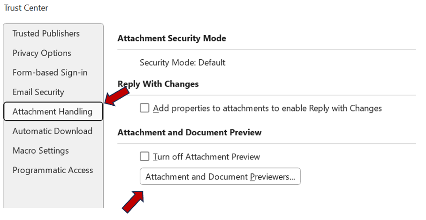This screenshot has width=426, height=220.
Task: Click the Attachment and Document Preview heading
Action: click(189, 133)
